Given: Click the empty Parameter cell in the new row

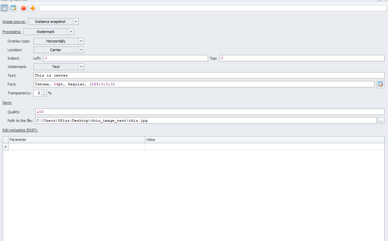Looking at the screenshot, I should [77, 147].
